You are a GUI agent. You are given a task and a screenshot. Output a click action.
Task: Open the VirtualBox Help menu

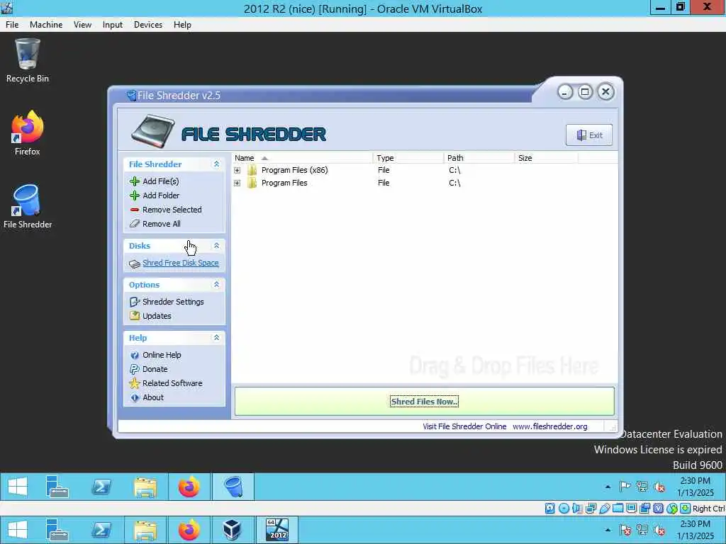tap(182, 25)
